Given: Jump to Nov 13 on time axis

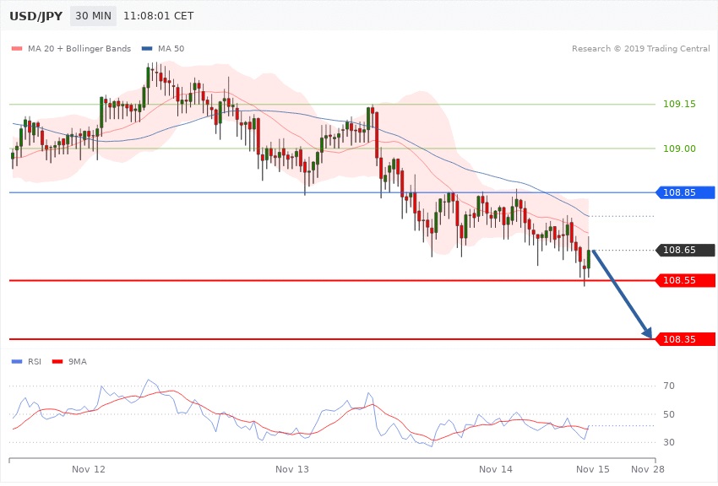Looking at the screenshot, I should coord(292,468).
